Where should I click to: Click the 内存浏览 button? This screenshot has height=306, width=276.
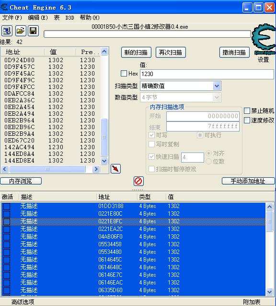tap(21, 181)
